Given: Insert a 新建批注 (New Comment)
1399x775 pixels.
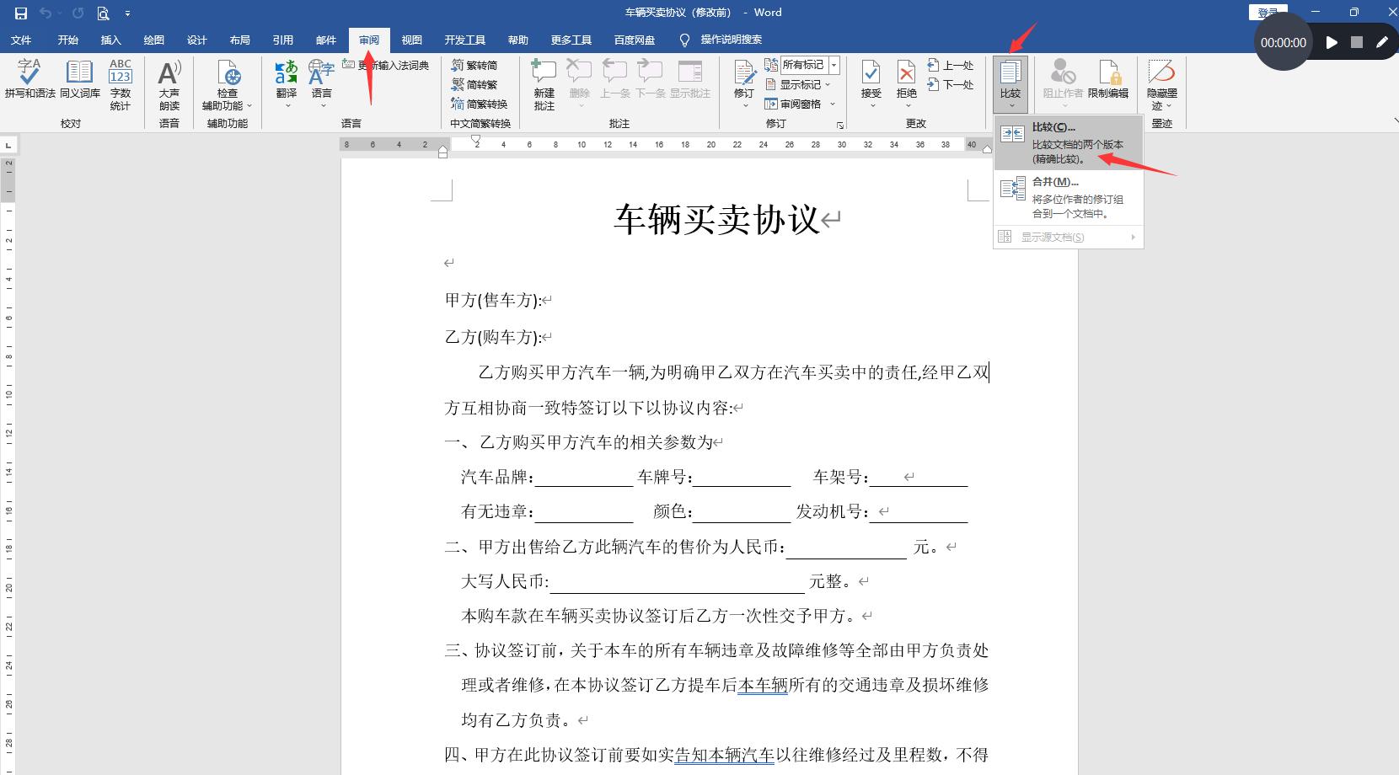Looking at the screenshot, I should point(542,80).
